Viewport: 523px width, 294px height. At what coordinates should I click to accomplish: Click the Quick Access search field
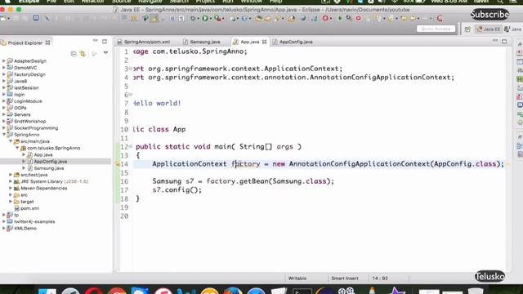[436, 29]
